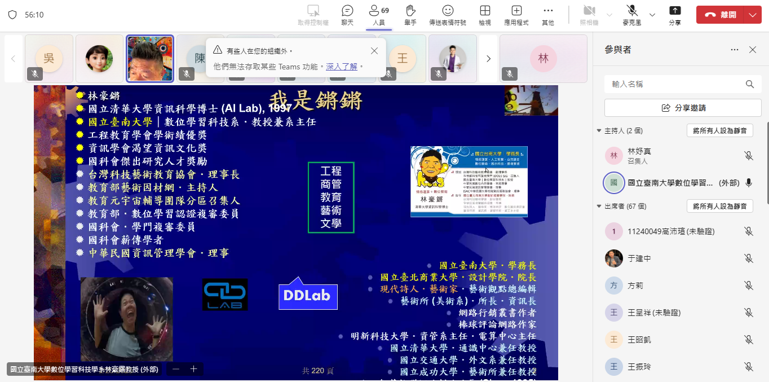Dismiss the organization notice banner
The height and width of the screenshot is (382, 769).
(x=374, y=51)
